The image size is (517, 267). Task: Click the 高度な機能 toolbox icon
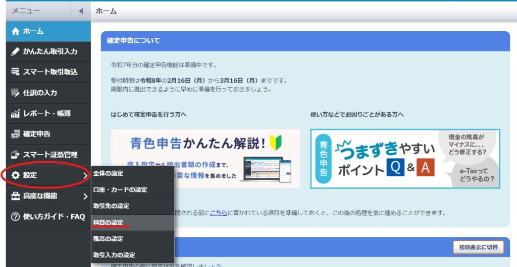15,196
